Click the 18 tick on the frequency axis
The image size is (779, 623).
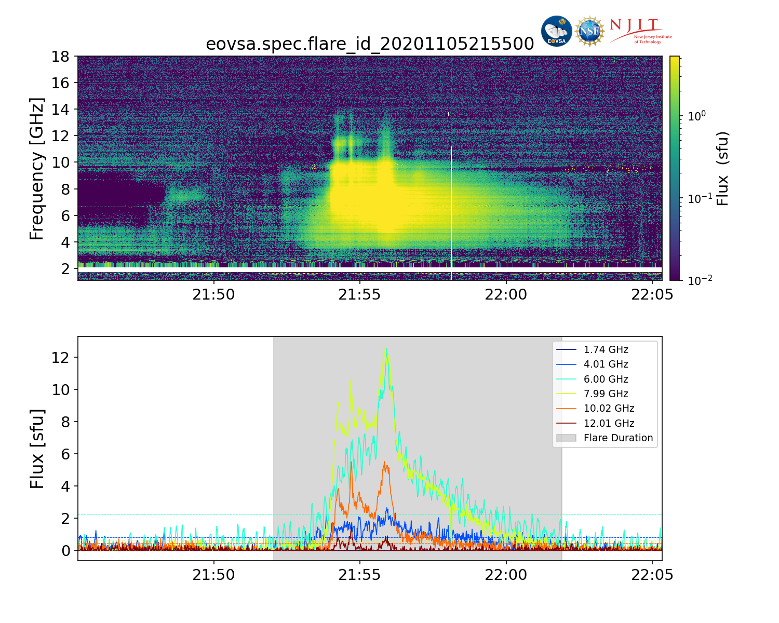[61, 56]
